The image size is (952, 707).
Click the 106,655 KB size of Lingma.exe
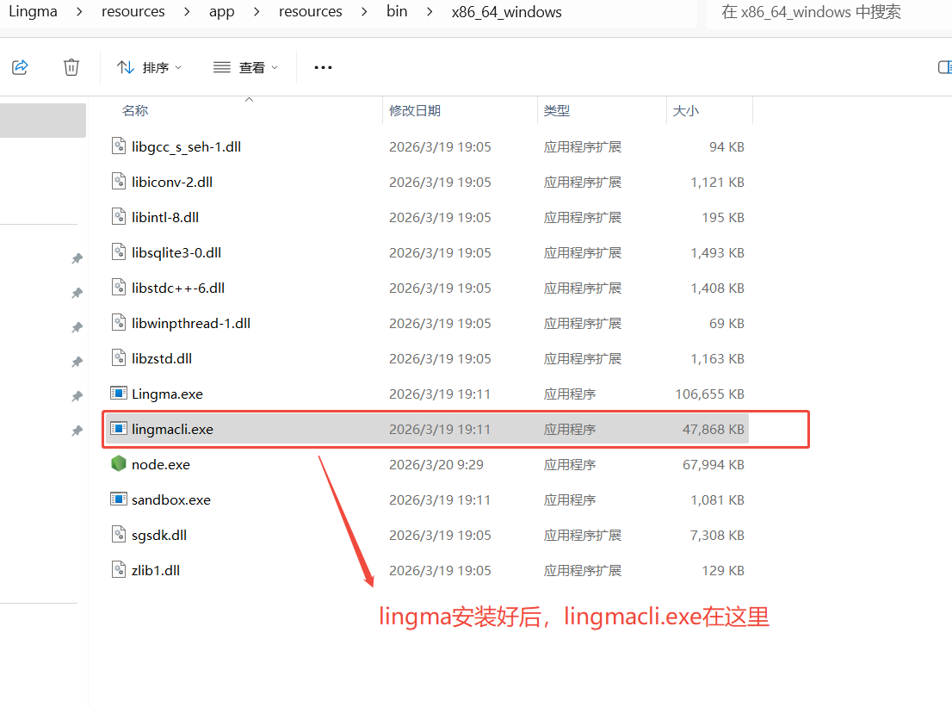point(710,394)
